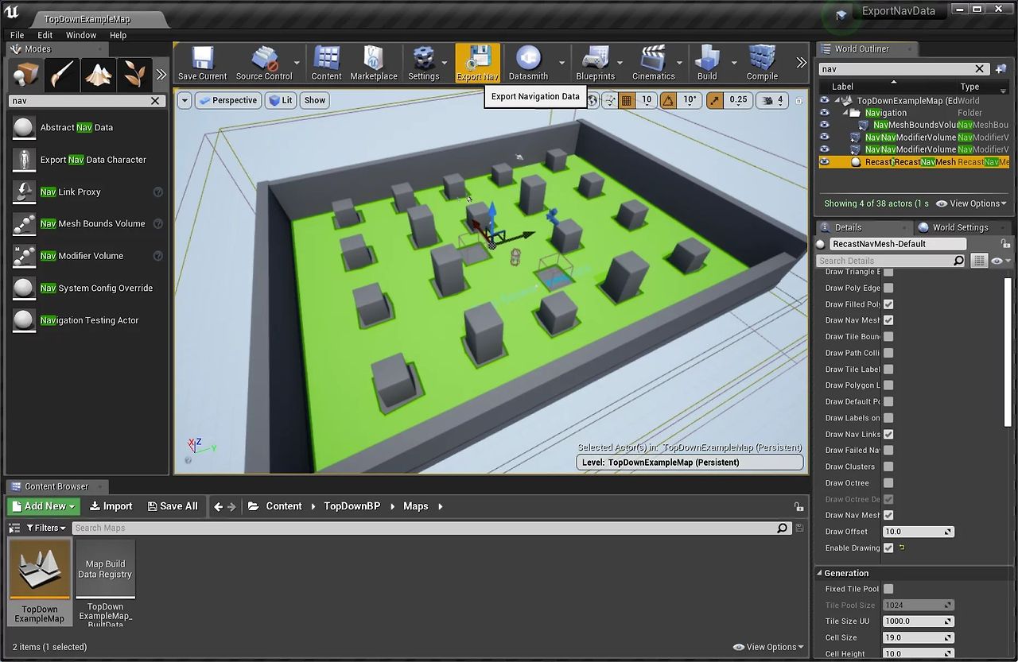Select the Content Browser tab
1018x662 pixels.
click(56, 486)
